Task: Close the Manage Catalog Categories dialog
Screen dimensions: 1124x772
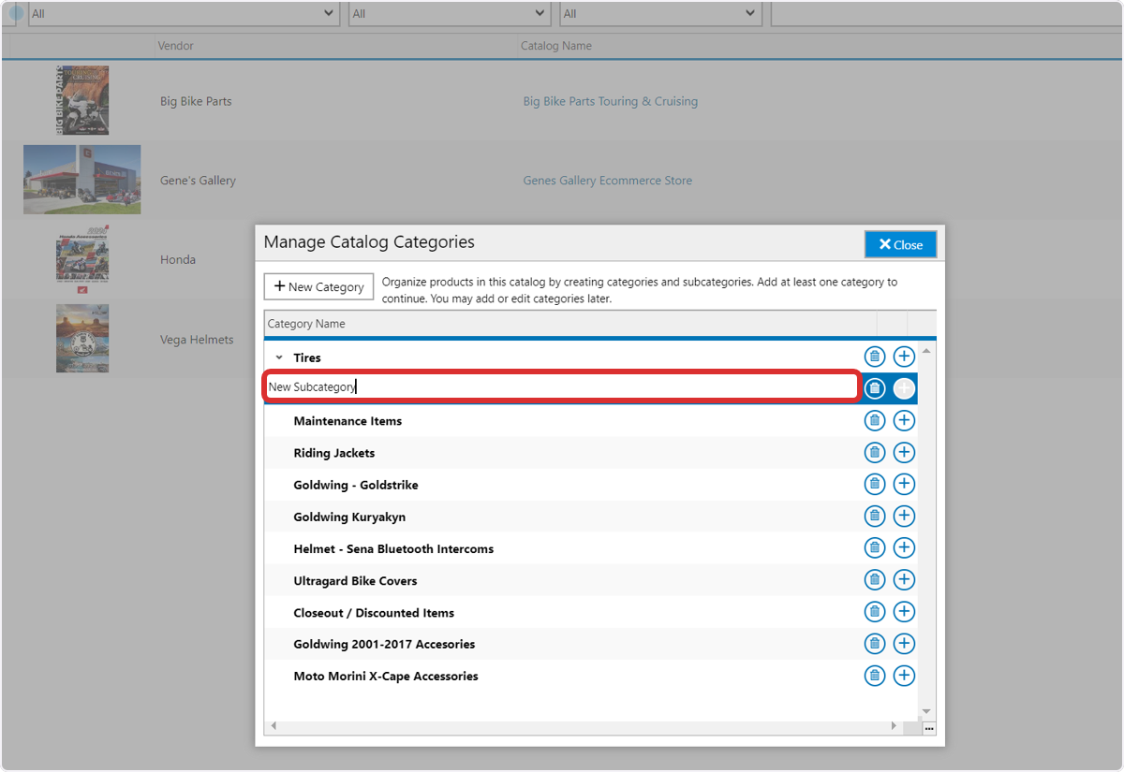Action: [900, 244]
